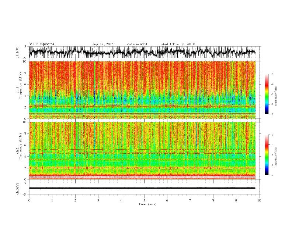Click the "ch.3(V)" axis label
The width and height of the screenshot is (292, 225).
point(18,189)
